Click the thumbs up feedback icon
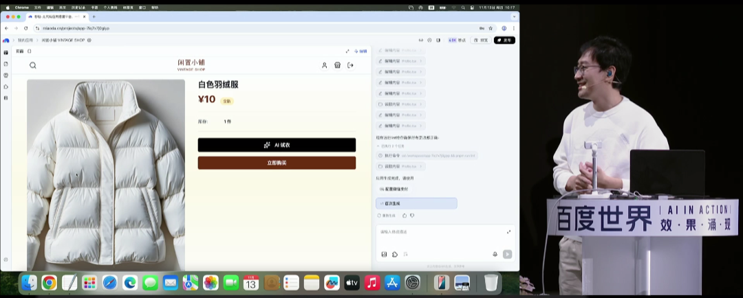 pos(405,216)
